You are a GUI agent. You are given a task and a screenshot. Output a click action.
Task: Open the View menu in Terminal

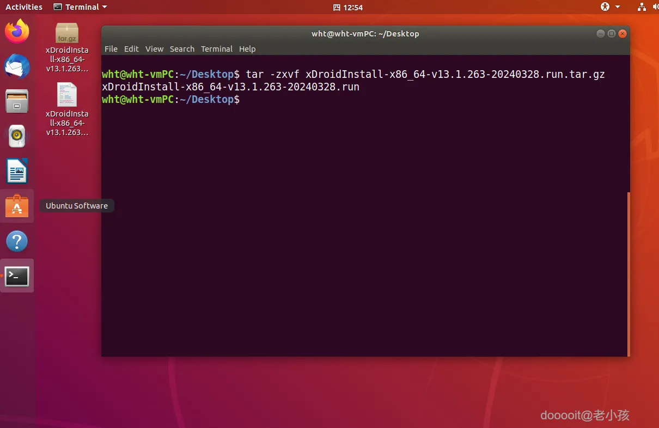click(154, 49)
